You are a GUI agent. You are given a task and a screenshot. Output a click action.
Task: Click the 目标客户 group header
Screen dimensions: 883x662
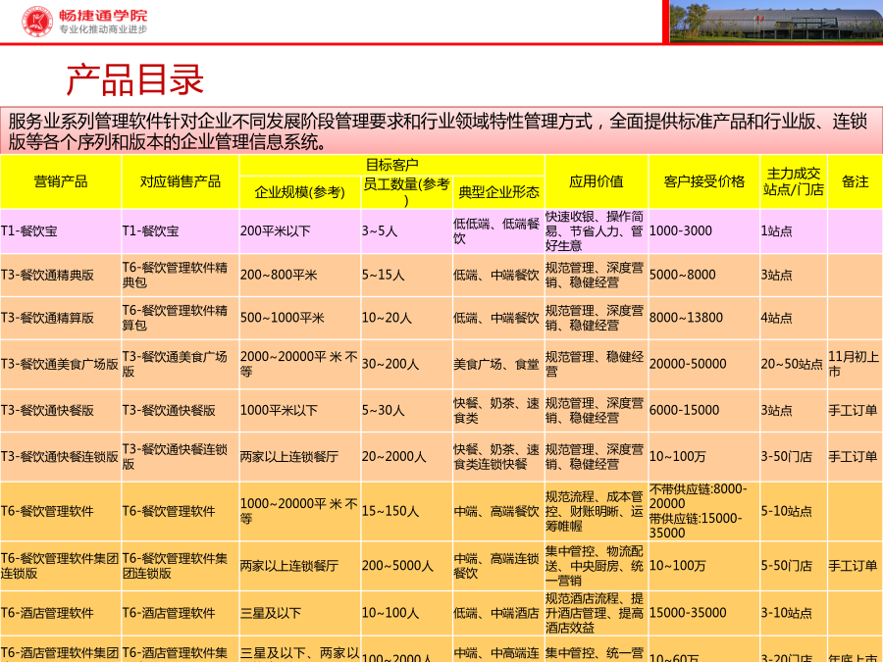(391, 165)
